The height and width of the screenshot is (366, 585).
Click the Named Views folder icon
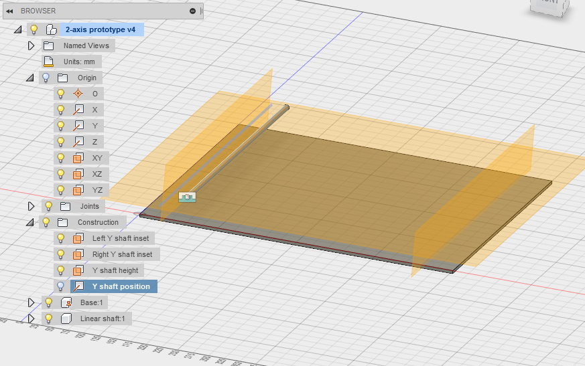pyautogui.click(x=48, y=45)
